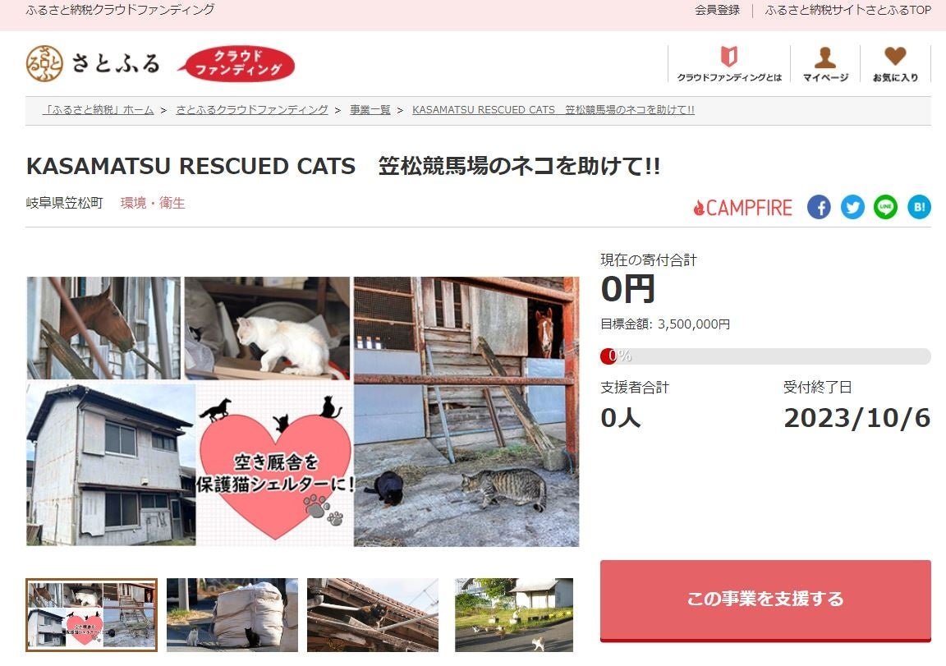Select the 環境・衛生 category link
Viewport: 946px width, 666px height.
pyautogui.click(x=153, y=203)
